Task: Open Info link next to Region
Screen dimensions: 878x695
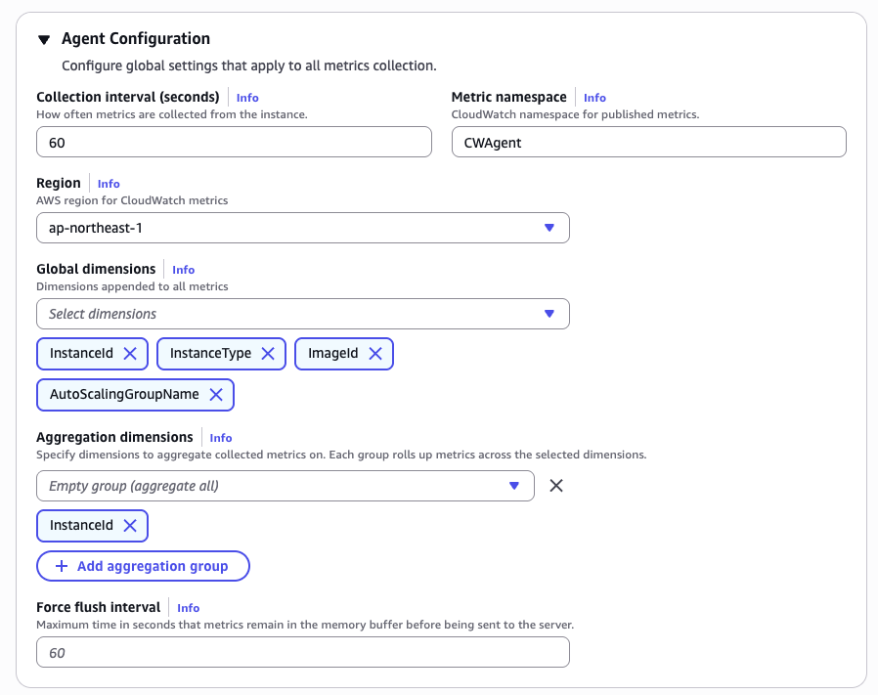Action: tap(109, 184)
